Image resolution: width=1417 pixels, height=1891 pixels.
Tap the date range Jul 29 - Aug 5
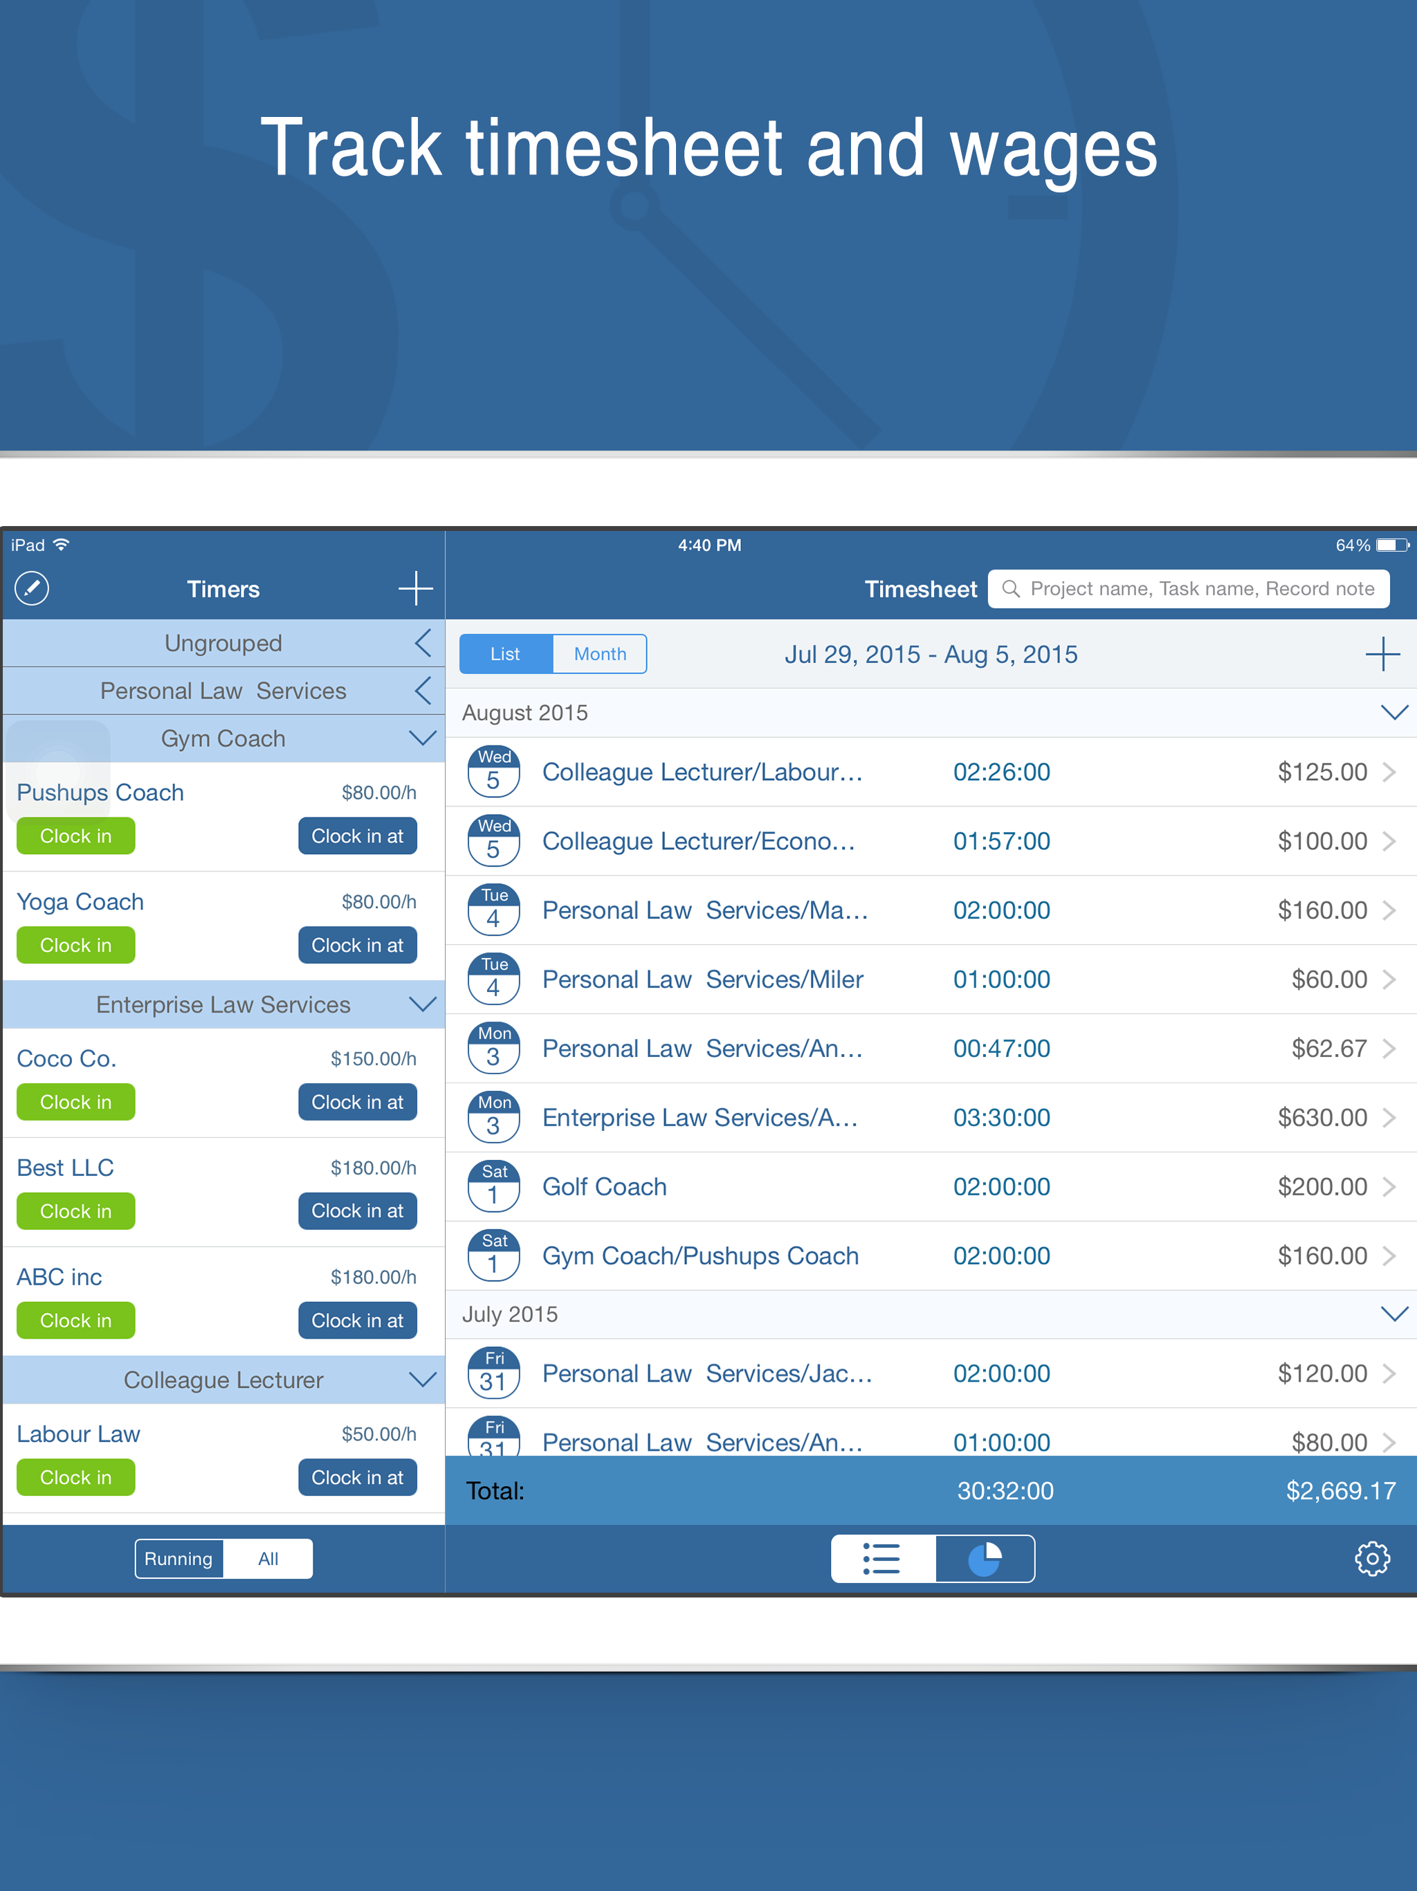click(930, 655)
